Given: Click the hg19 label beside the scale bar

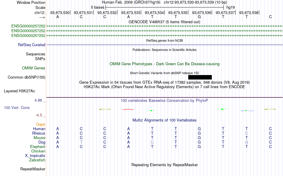Looking at the screenshot, I should coord(231,7).
